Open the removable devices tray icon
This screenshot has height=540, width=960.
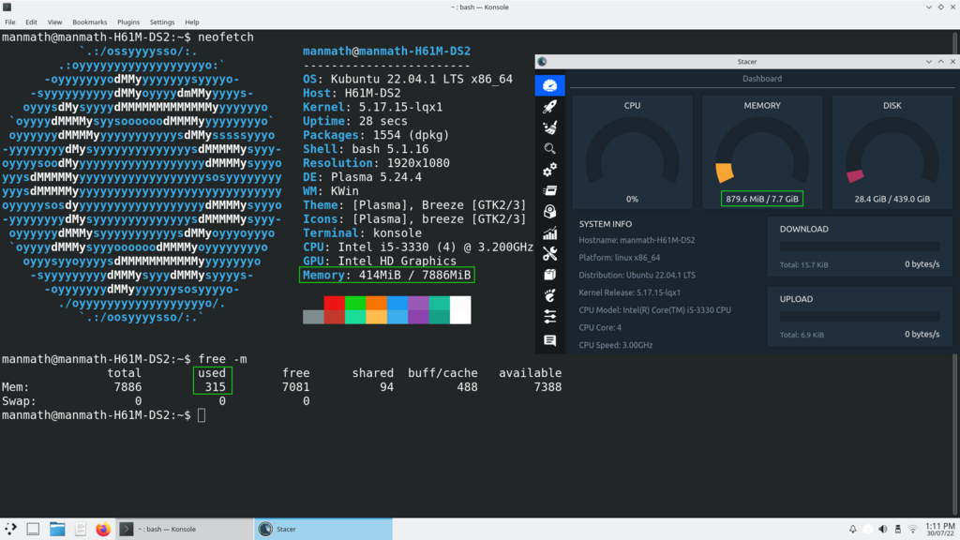point(897,529)
